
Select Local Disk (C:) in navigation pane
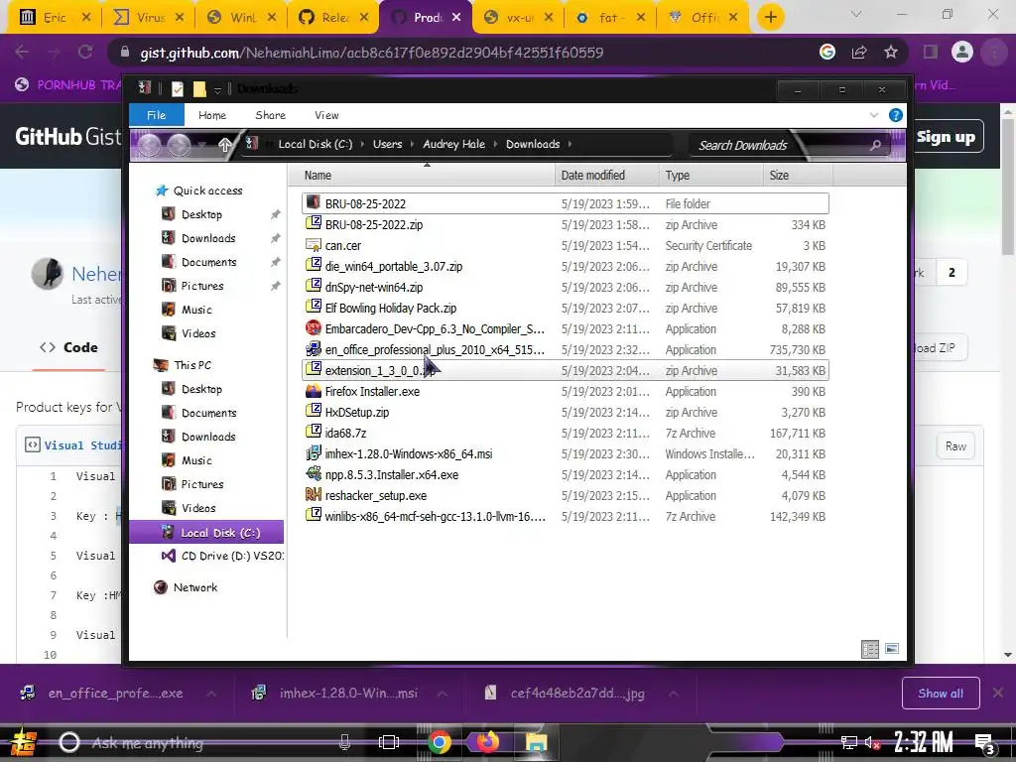coord(206,533)
